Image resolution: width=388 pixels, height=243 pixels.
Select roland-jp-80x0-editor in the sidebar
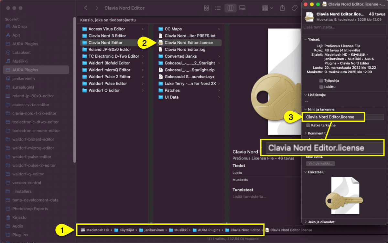coord(33,96)
